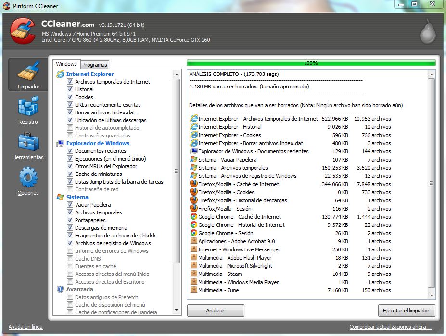Select the Sistema category header
The height and width of the screenshot is (336, 446).
pyautogui.click(x=77, y=197)
